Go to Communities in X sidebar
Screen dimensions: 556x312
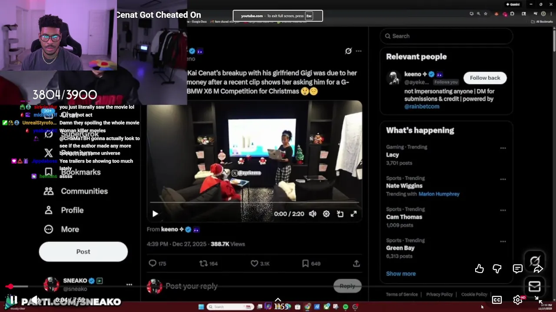[x=76, y=191]
